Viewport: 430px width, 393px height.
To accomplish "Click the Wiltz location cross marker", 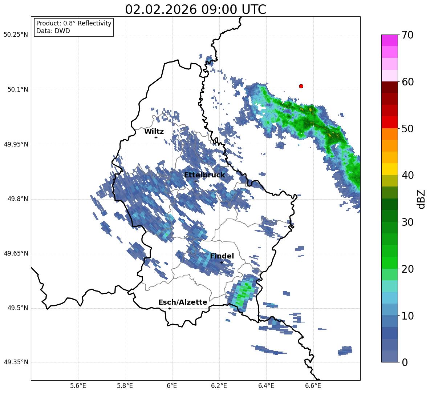I will [156, 137].
